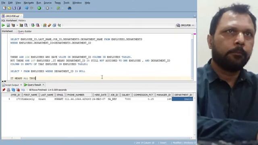This screenshot has width=258, height=145.
Task: Click the Clear eraser icon
Action: pyautogui.click(x=49, y=25)
